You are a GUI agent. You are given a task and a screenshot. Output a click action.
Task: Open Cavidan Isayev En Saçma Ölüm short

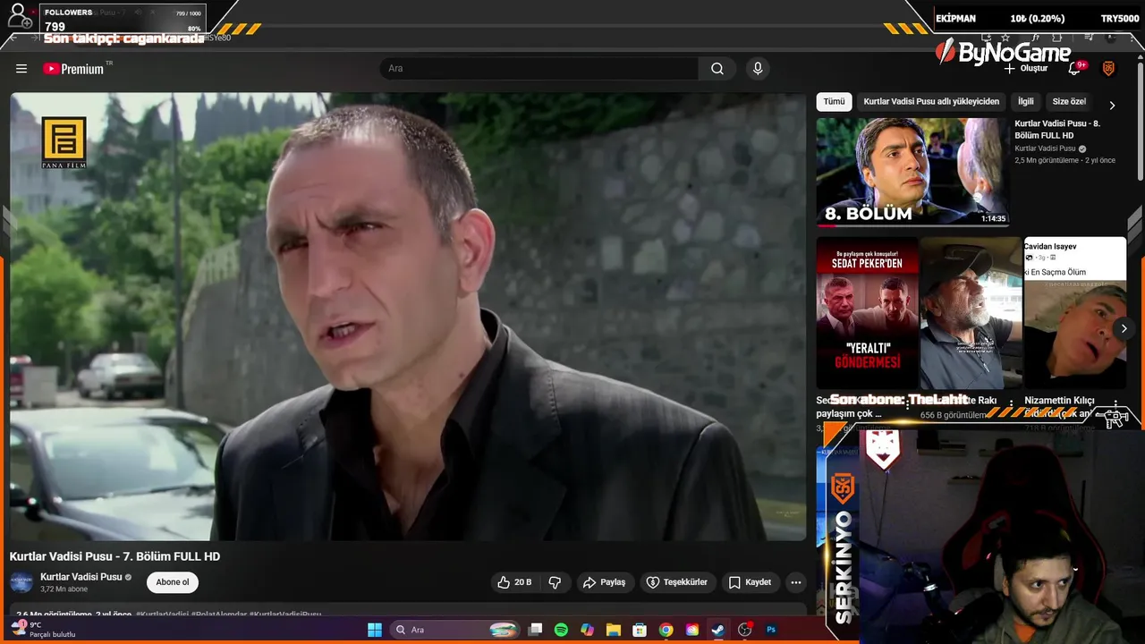(x=1075, y=313)
